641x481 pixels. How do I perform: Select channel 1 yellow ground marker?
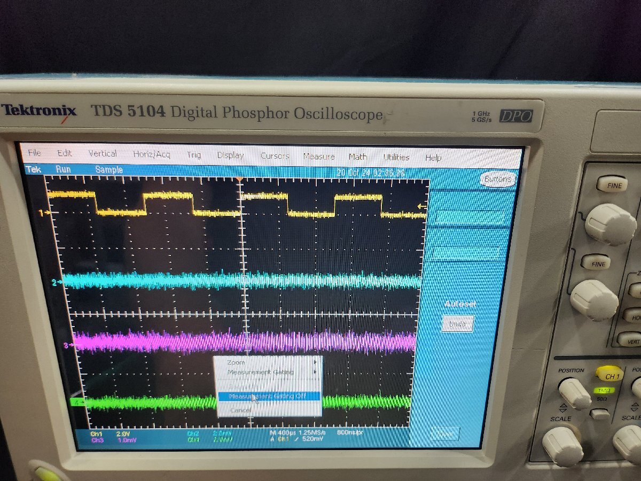pos(43,213)
